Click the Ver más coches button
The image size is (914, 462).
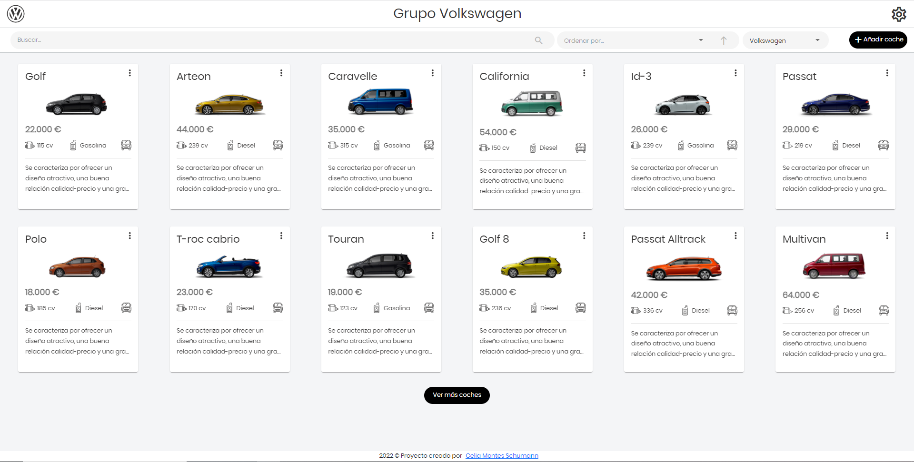(457, 395)
